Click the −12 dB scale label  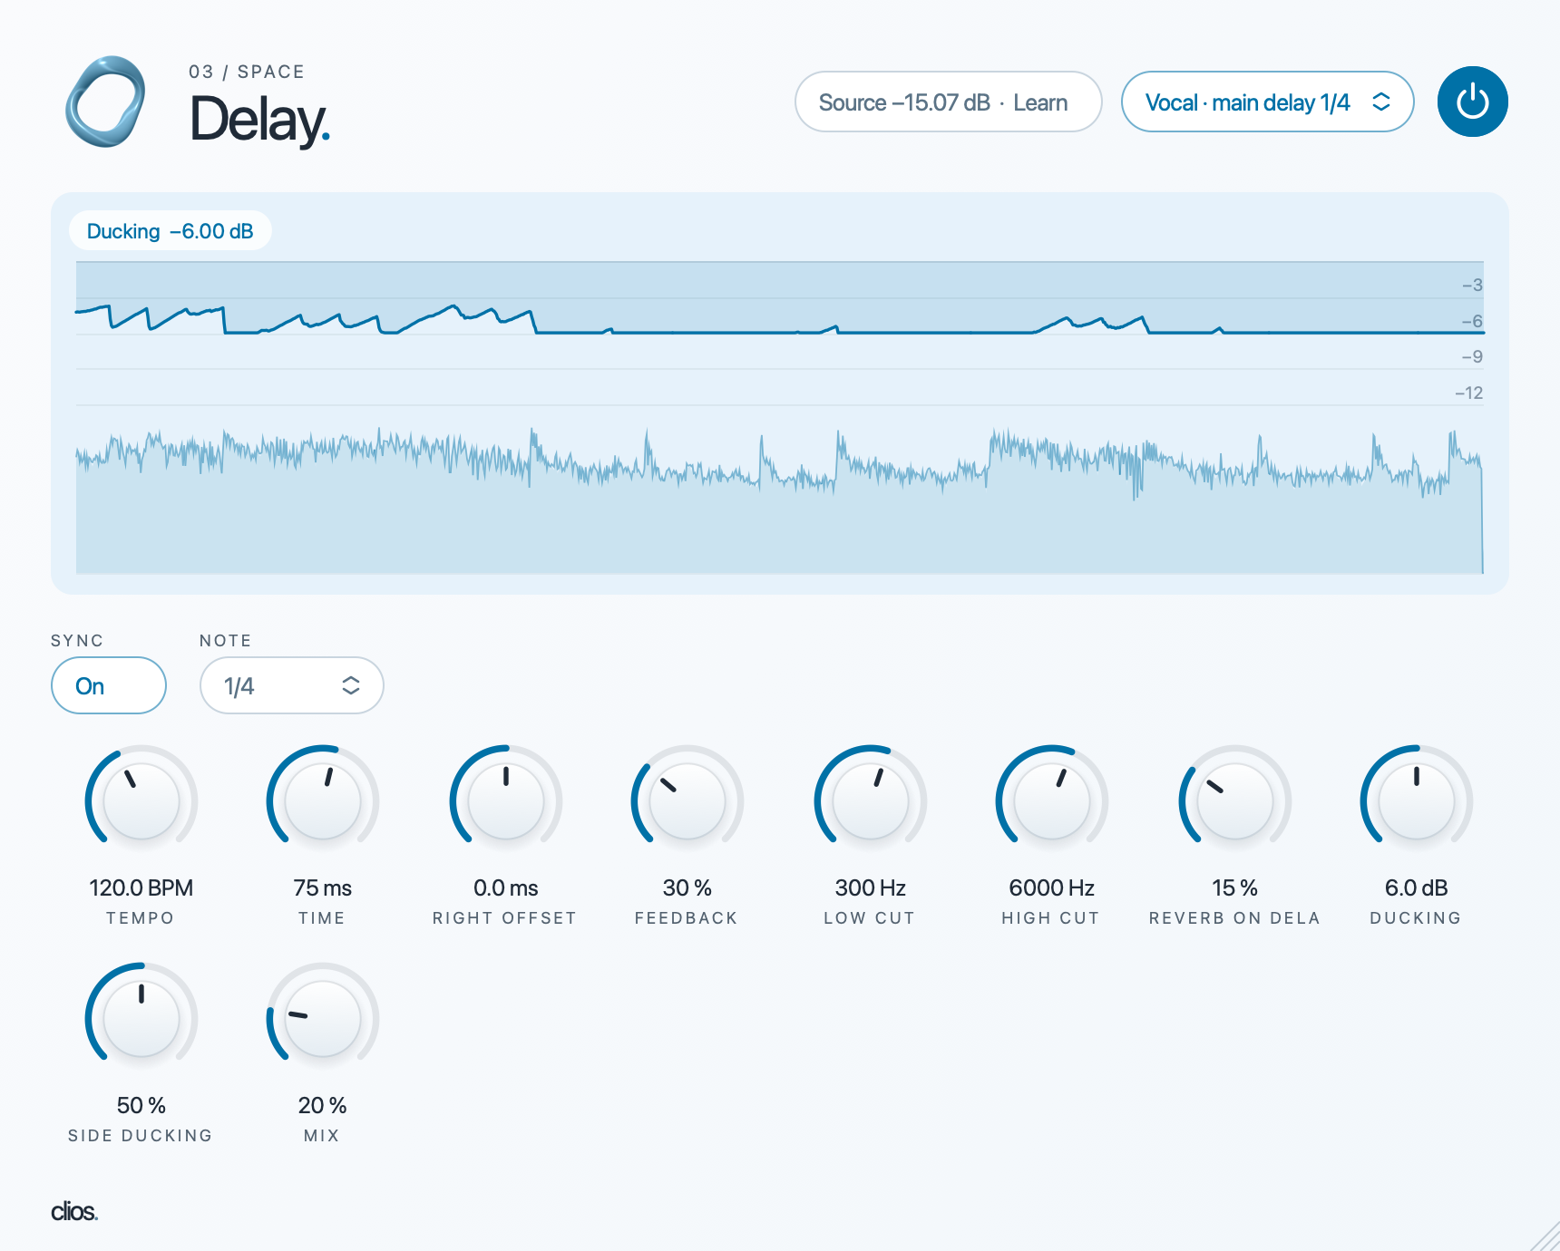[1468, 393]
